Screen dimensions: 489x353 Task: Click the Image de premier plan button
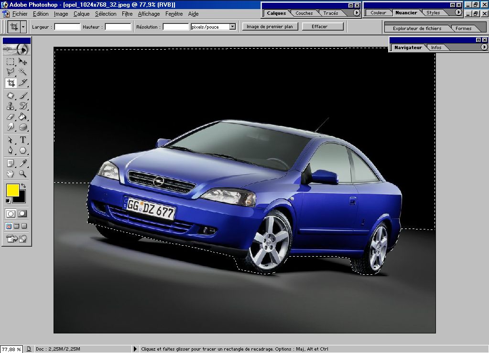270,26
